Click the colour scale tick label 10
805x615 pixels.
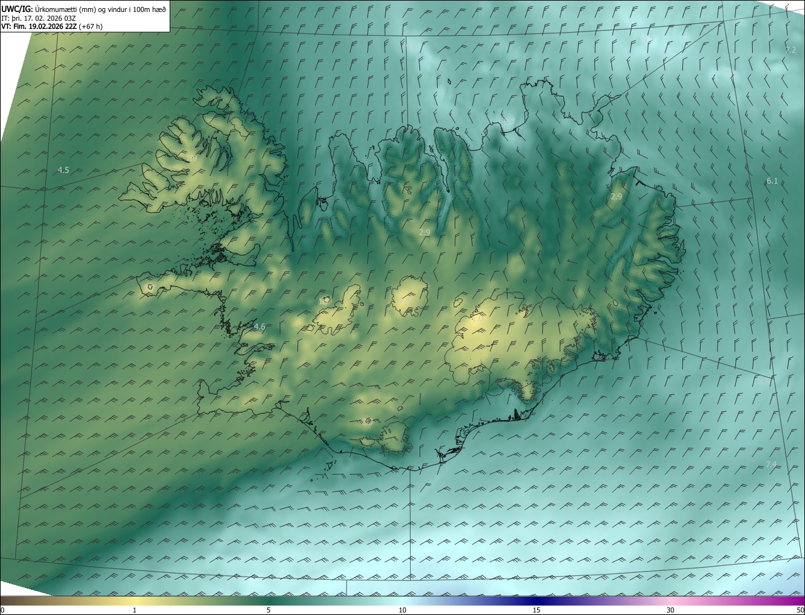[x=402, y=610]
